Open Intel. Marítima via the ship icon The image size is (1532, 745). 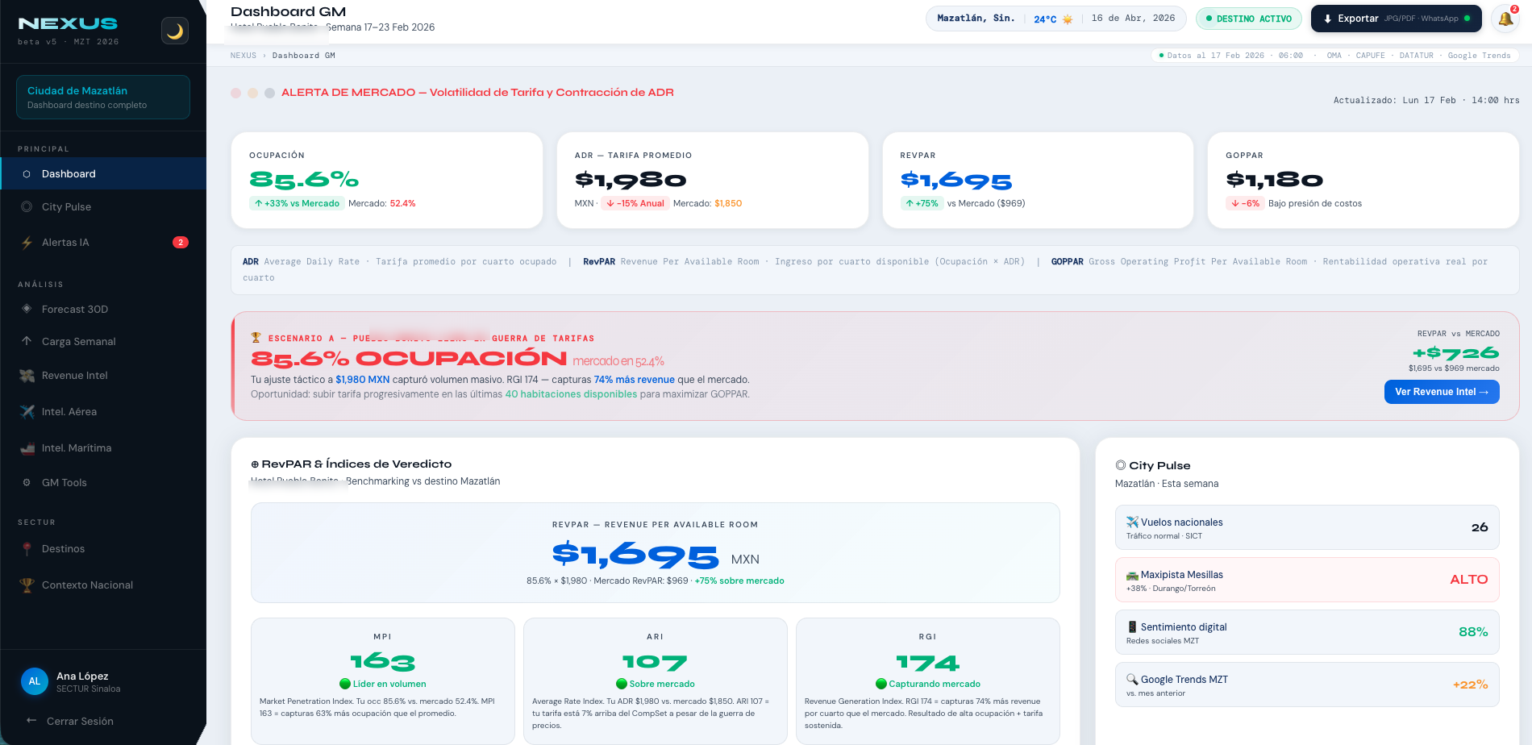point(27,447)
